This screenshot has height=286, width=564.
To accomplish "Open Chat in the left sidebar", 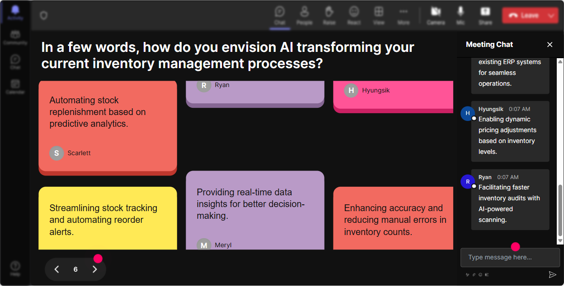I will coord(15,62).
